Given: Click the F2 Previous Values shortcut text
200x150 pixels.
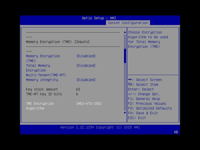Looking at the screenshot, I should pos(151,103).
